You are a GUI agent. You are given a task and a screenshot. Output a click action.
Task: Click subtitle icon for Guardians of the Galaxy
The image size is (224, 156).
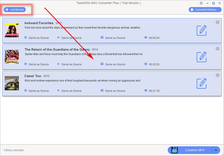point(102,64)
